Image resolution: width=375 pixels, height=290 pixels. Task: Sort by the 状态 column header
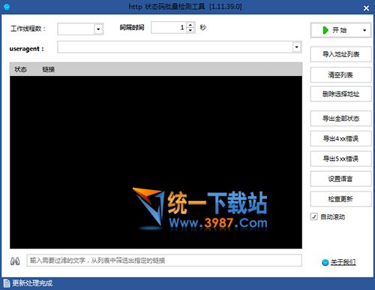tap(20, 69)
